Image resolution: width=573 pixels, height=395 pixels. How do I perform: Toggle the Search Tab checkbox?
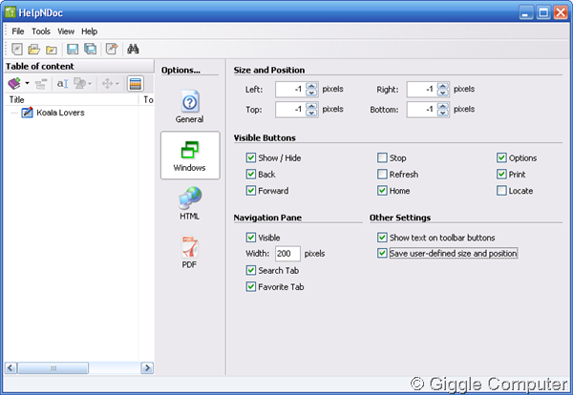pos(250,270)
